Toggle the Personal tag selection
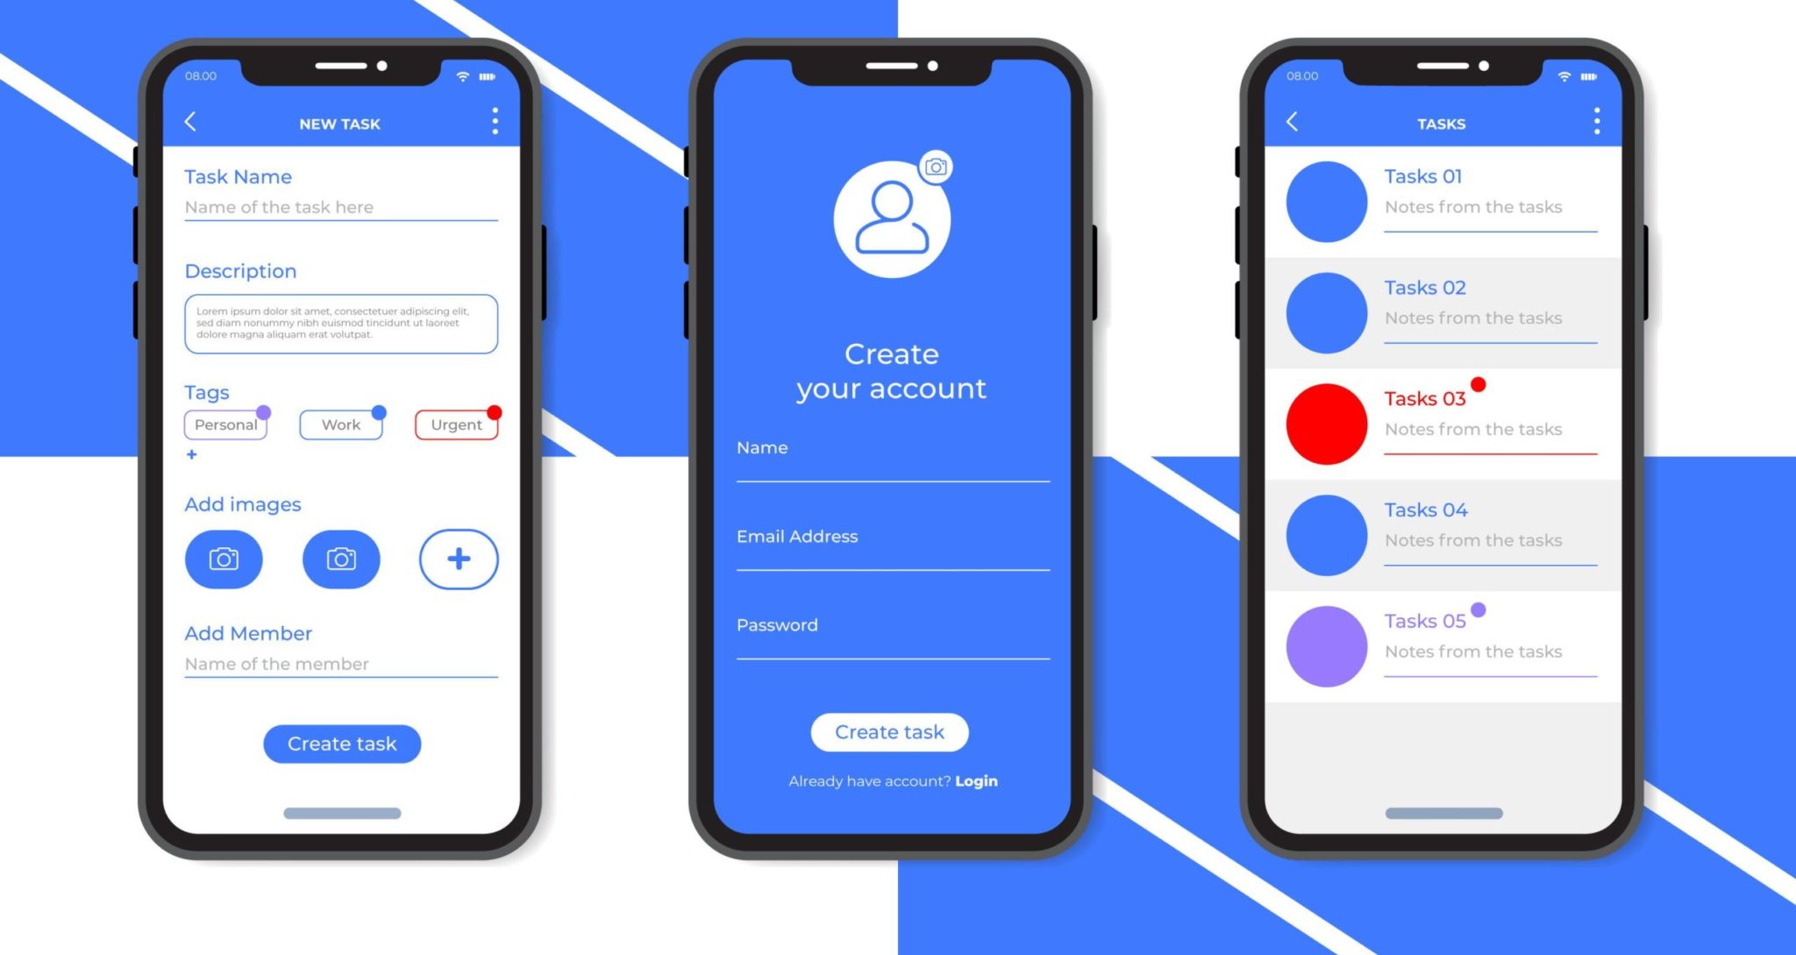Image resolution: width=1796 pixels, height=955 pixels. pyautogui.click(x=225, y=425)
